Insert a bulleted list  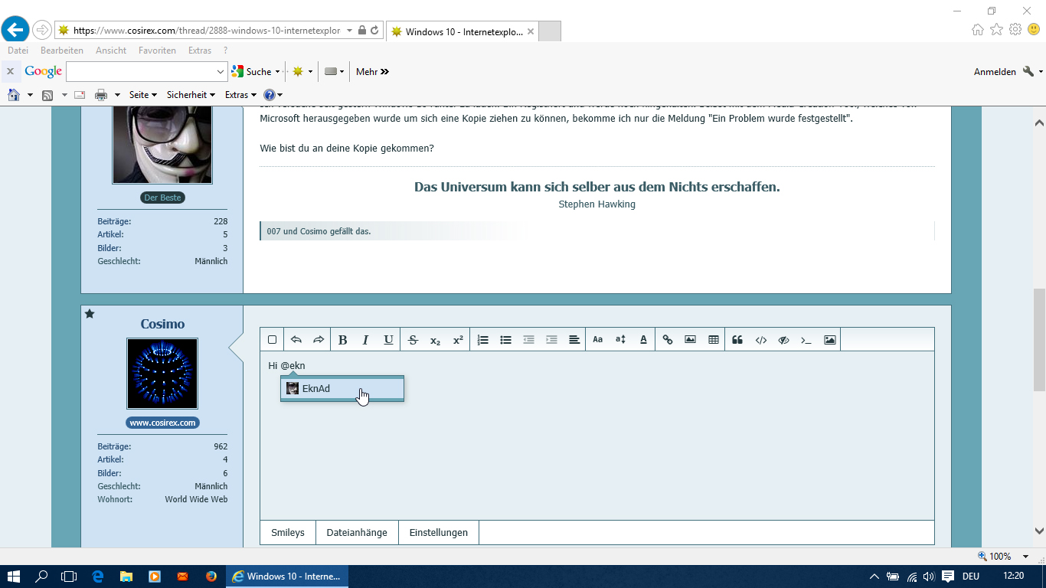505,340
